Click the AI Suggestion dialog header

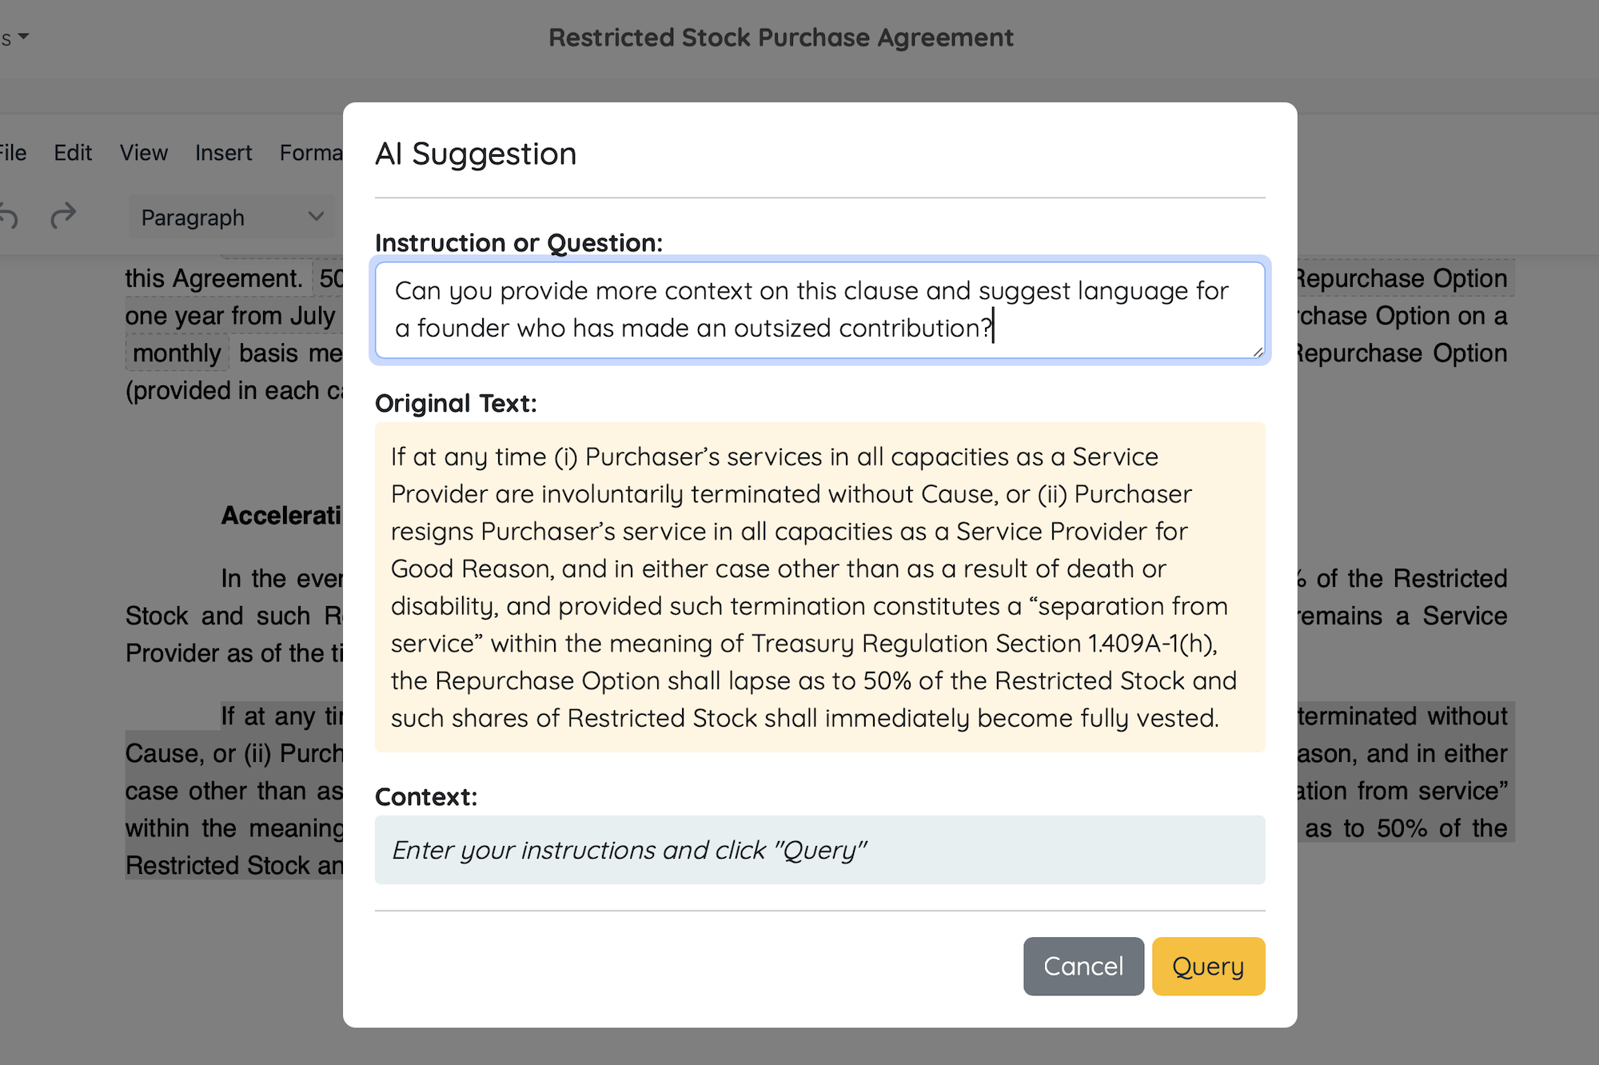tap(475, 154)
